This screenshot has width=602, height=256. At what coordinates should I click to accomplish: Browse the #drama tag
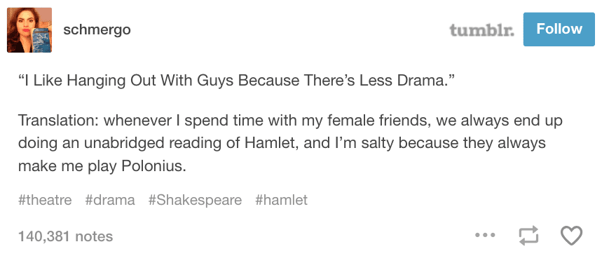[x=110, y=200]
